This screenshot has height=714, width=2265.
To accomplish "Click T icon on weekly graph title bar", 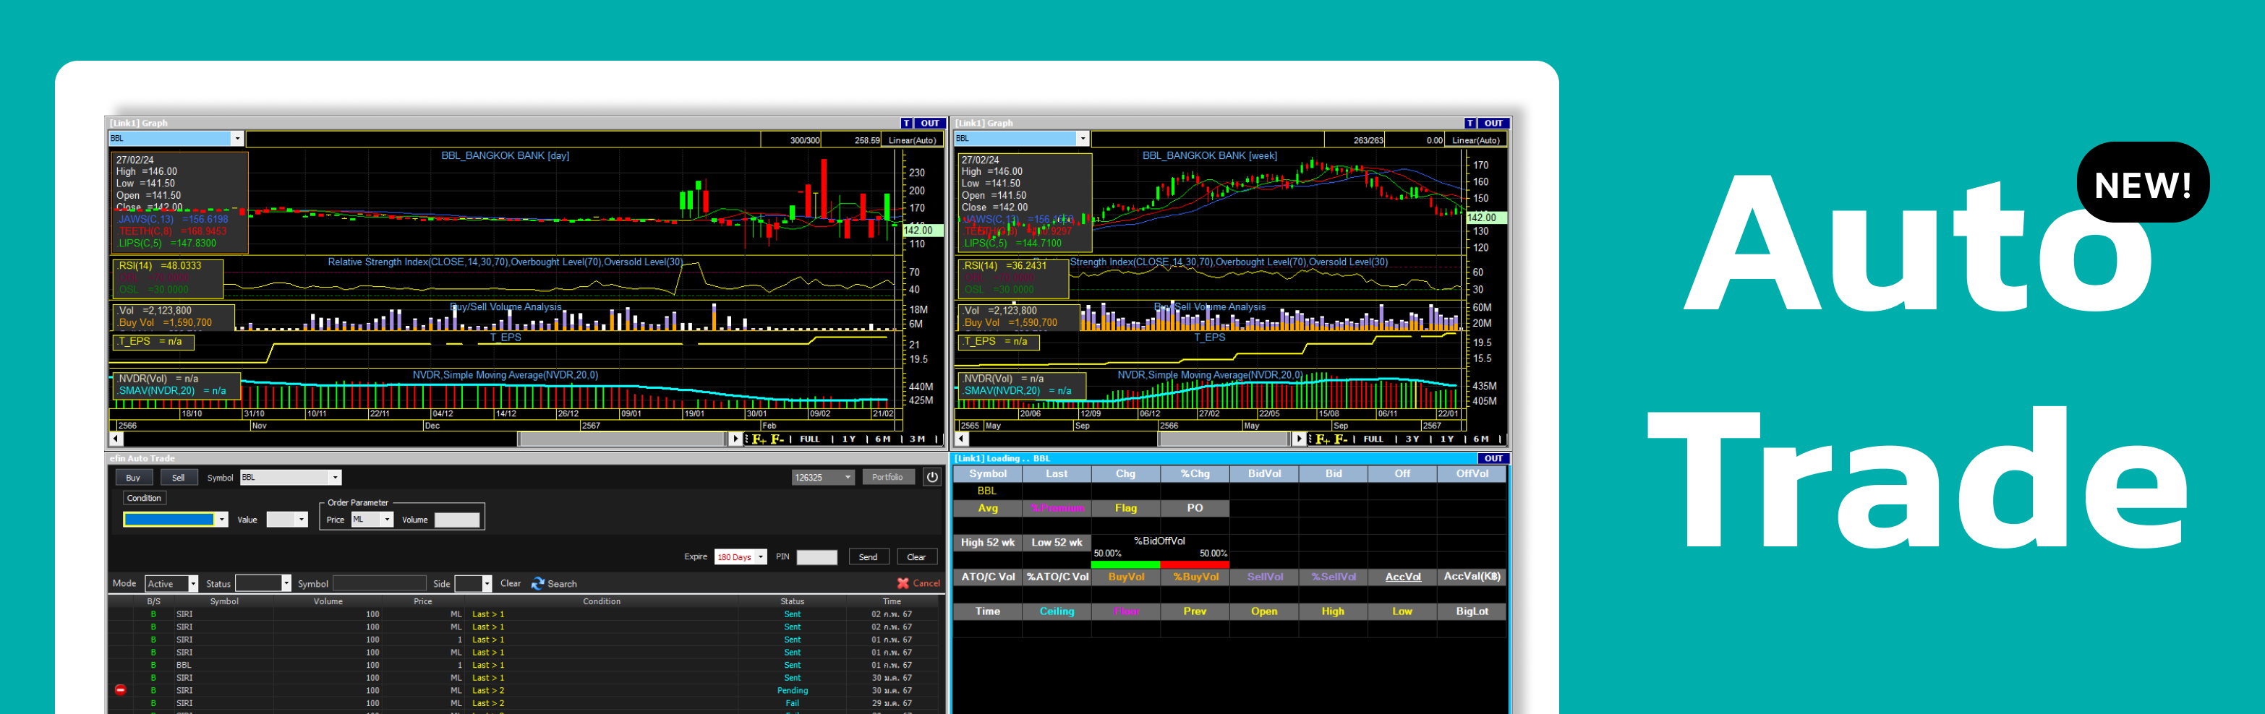I will click(1470, 123).
